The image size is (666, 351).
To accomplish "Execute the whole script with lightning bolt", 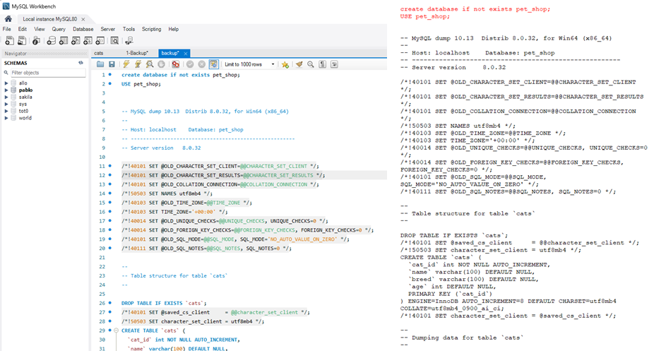I will (126, 64).
